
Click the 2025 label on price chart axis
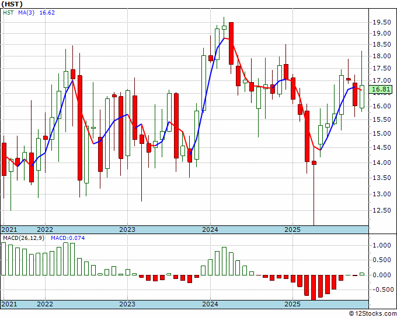[x=292, y=229]
